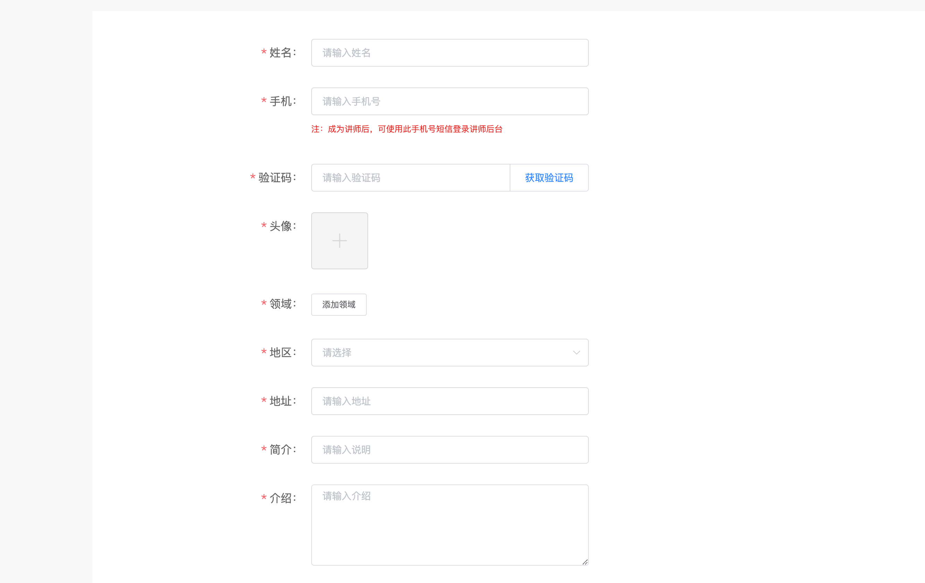Click the 请输入验证码 verification code field

coord(410,178)
